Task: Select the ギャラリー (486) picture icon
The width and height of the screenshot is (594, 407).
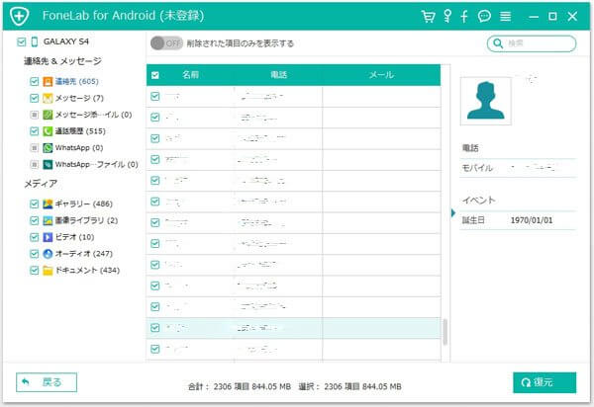Action: pos(48,204)
